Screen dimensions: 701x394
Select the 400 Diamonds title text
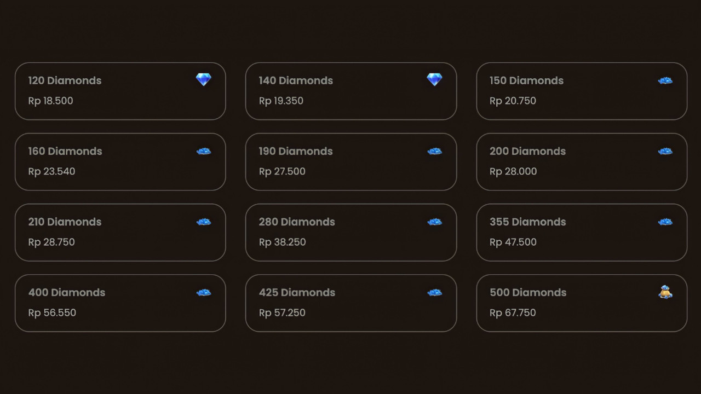pyautogui.click(x=67, y=292)
